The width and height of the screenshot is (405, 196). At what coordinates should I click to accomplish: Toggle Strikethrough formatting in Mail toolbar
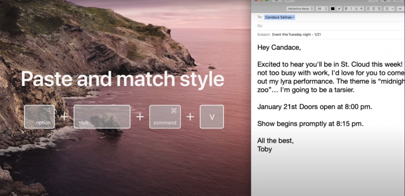click(361, 9)
